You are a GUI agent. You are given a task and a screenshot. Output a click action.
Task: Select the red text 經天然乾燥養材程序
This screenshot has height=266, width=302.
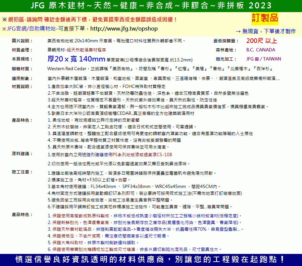coord(86,50)
